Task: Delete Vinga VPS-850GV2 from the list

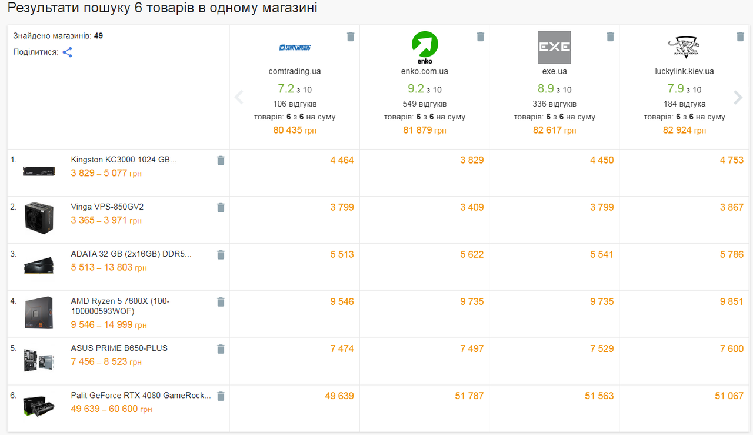Action: [x=221, y=207]
